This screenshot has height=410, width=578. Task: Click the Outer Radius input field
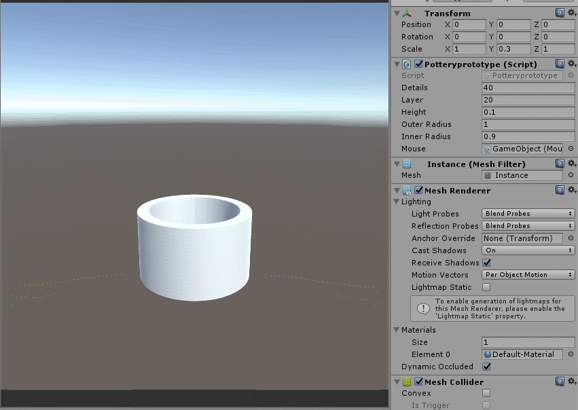528,124
